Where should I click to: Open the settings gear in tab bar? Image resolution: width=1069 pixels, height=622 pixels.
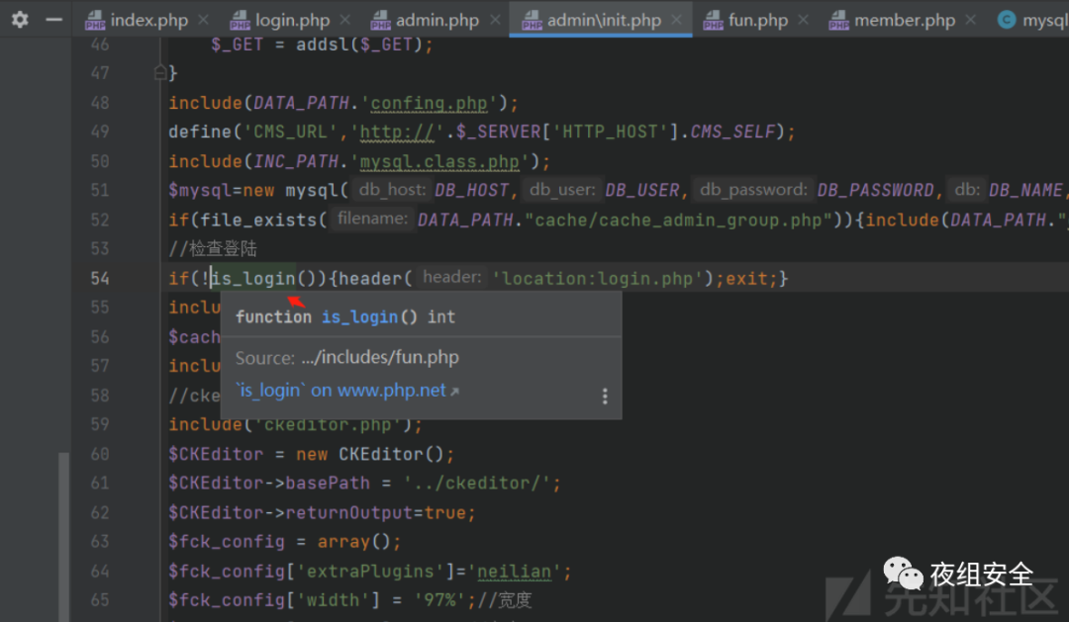20,20
